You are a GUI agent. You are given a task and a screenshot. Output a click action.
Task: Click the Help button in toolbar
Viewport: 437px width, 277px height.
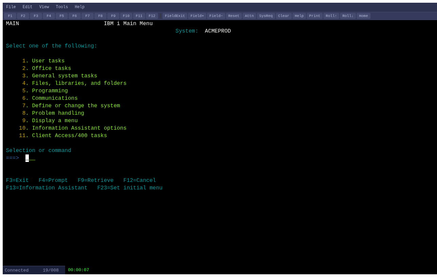pos(299,16)
